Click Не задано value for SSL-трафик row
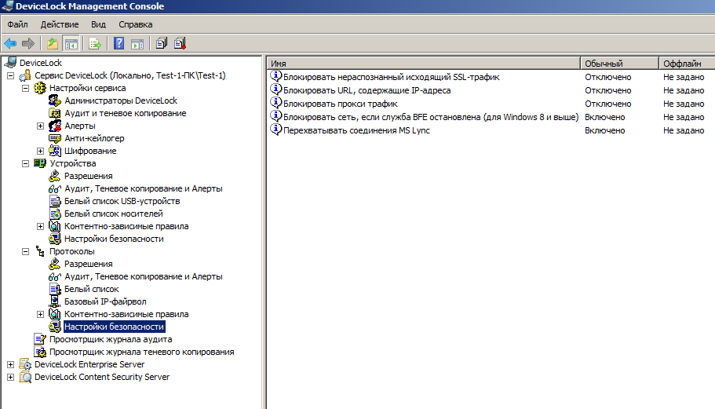Screen dimensions: 715x409 [x=684, y=77]
